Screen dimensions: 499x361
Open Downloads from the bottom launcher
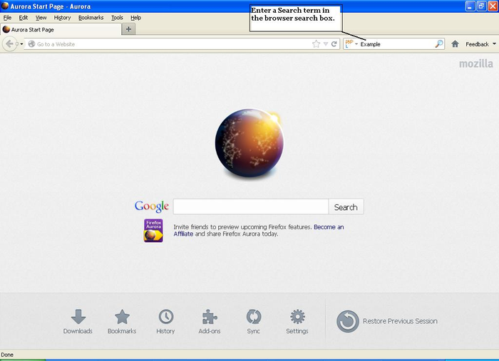pos(78,322)
